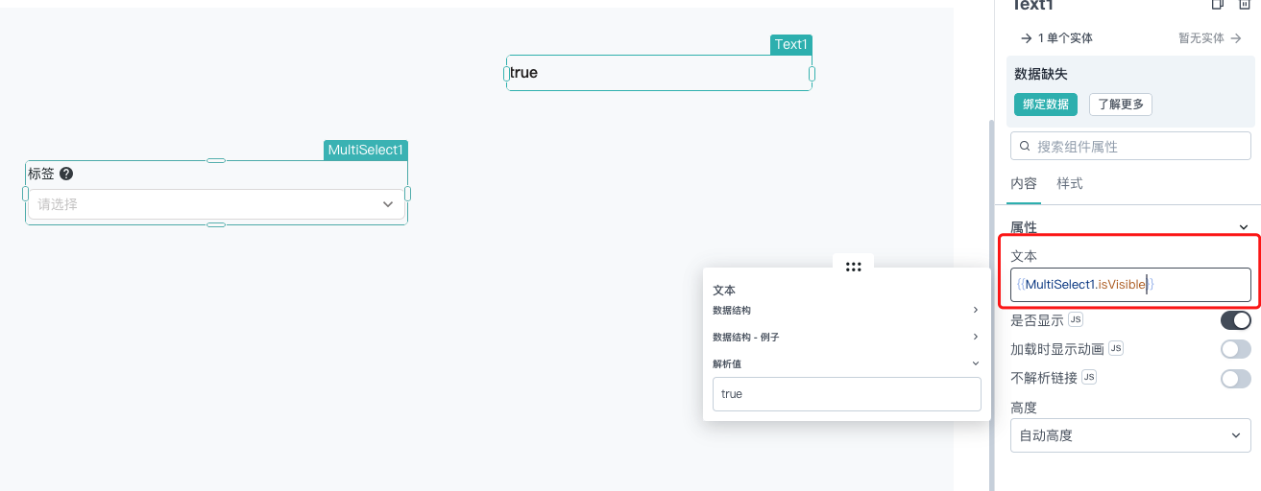Switch to the 样式 tab
The image size is (1261, 491).
[x=1070, y=183]
